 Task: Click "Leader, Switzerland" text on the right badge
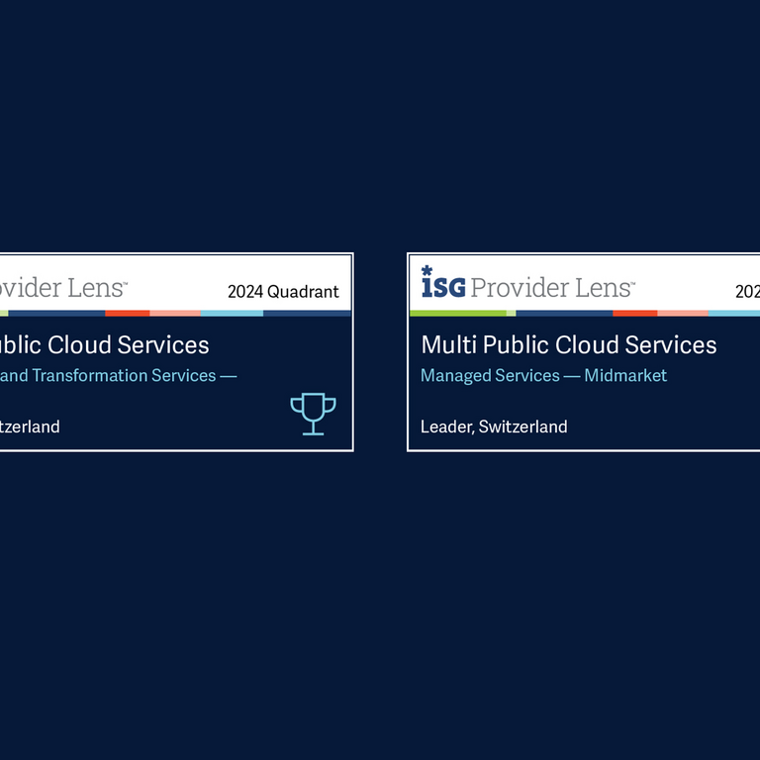494,427
